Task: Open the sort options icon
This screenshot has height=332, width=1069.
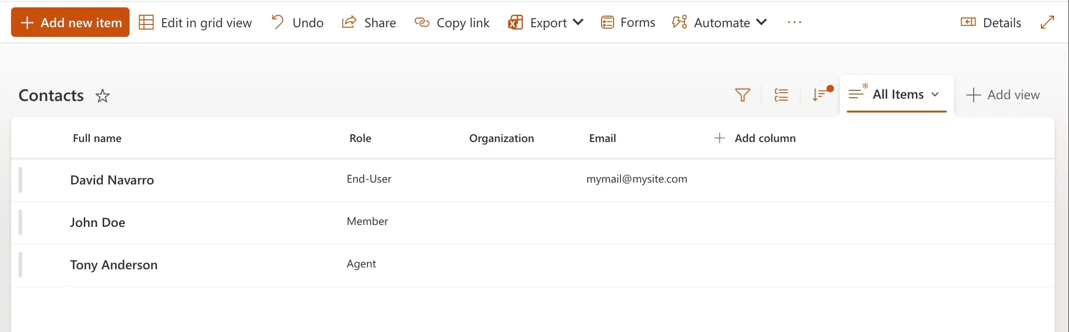Action: [822, 94]
